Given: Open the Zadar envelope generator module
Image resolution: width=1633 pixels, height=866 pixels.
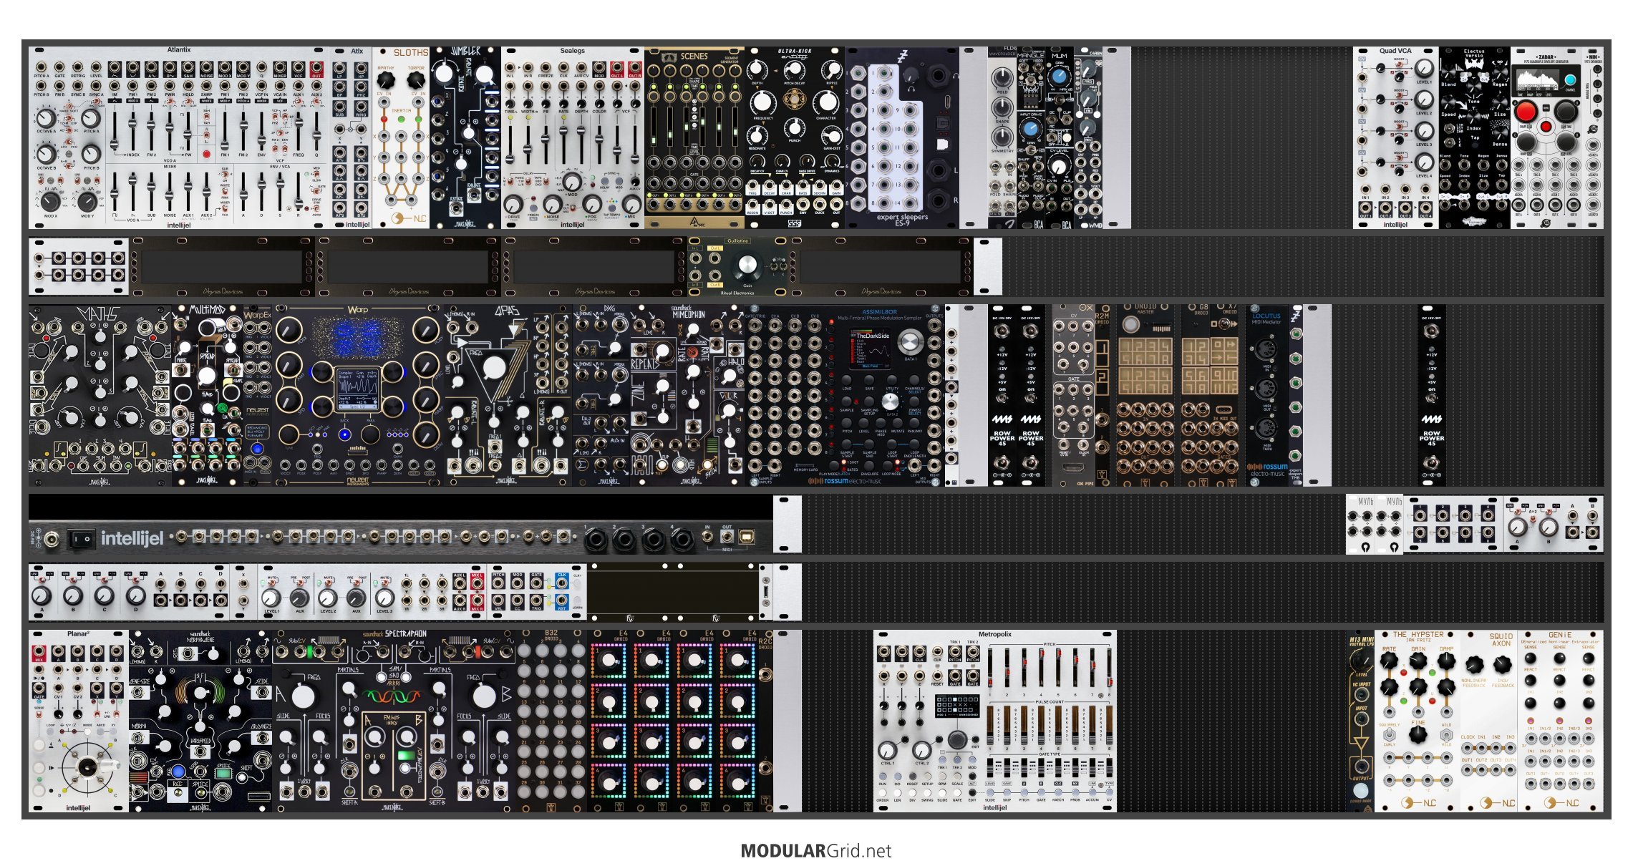Looking at the screenshot, I should coord(1546,138).
